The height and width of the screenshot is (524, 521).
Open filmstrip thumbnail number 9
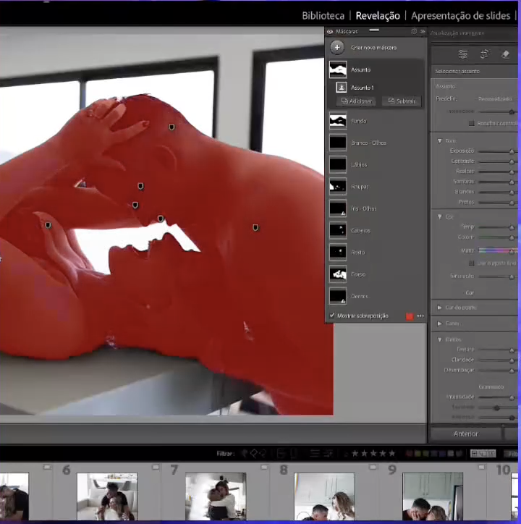(x=433, y=496)
